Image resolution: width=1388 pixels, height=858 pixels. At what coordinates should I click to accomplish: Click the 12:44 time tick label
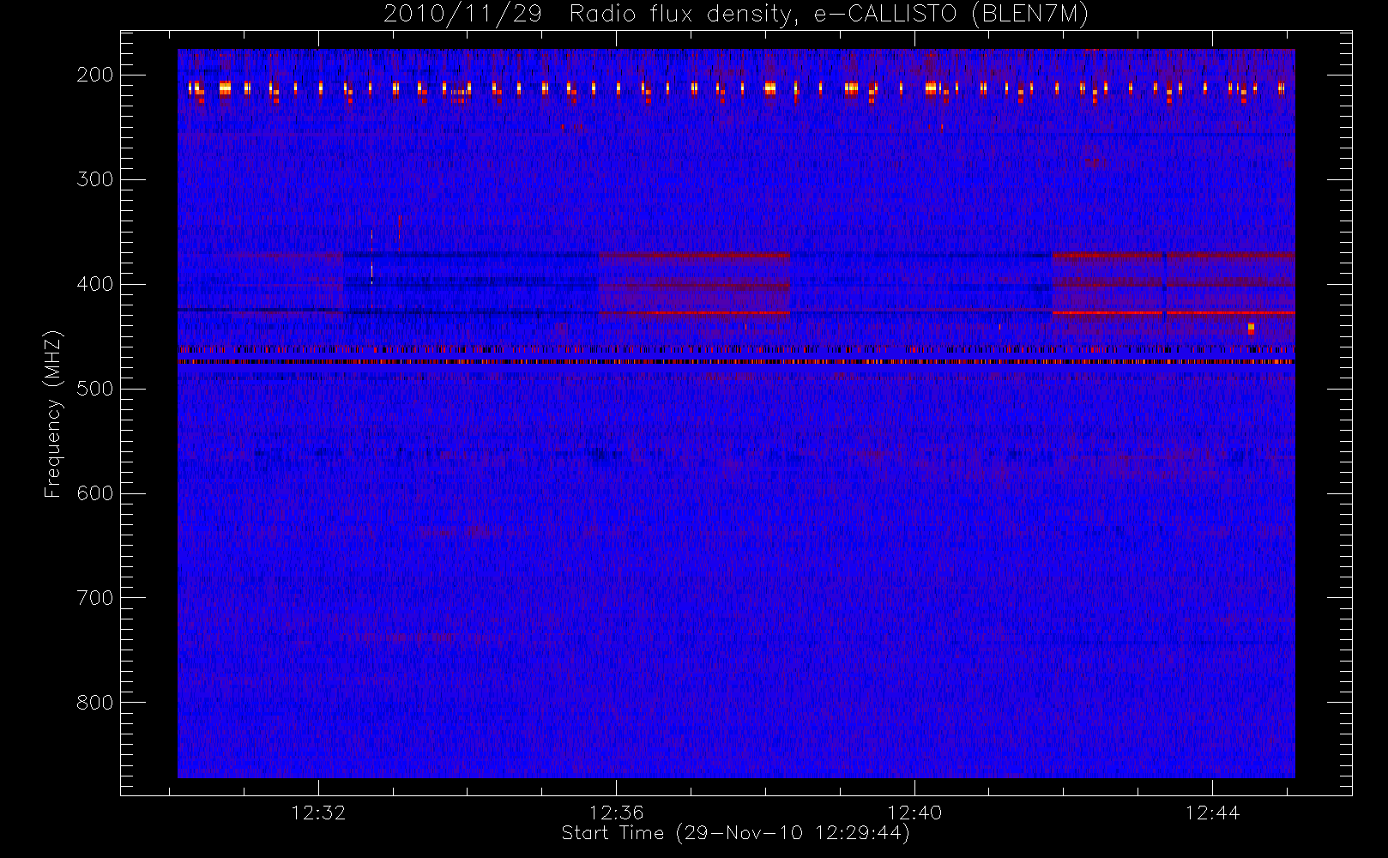(x=1212, y=813)
